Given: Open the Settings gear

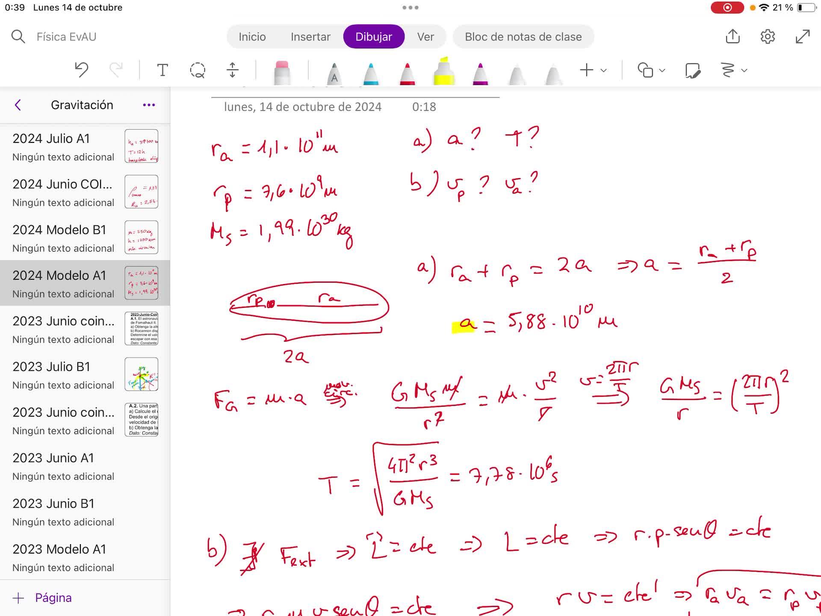Looking at the screenshot, I should point(768,37).
